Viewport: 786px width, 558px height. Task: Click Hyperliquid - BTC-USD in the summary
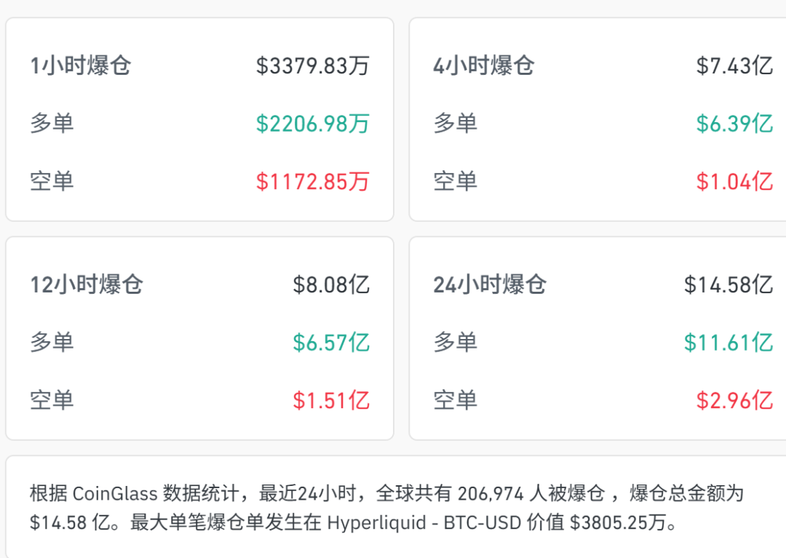(x=424, y=522)
